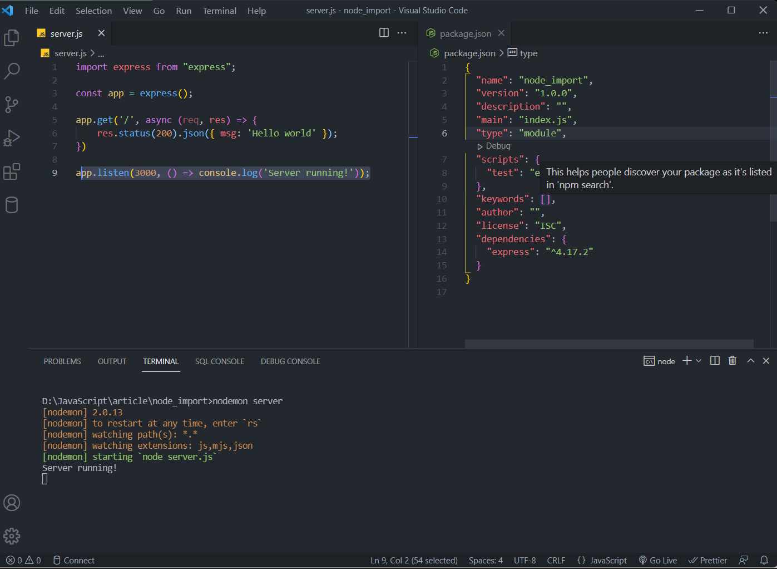Open the editor more actions menu
This screenshot has height=569, width=777.
(402, 33)
